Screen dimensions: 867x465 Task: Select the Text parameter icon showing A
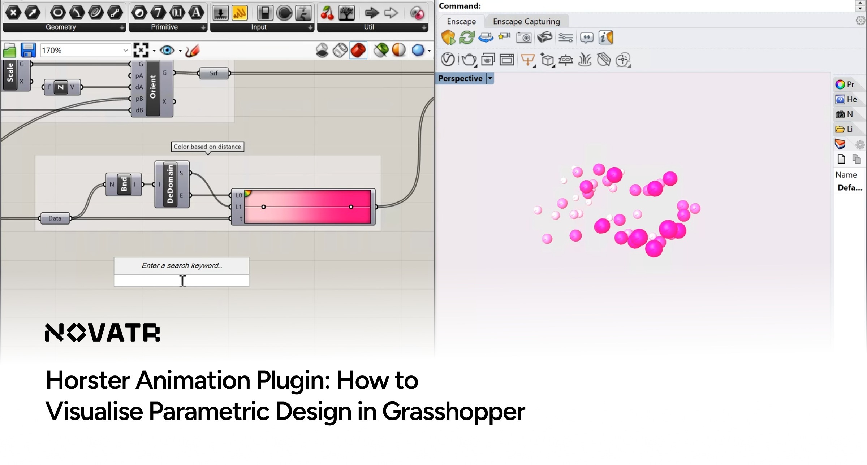click(x=196, y=13)
